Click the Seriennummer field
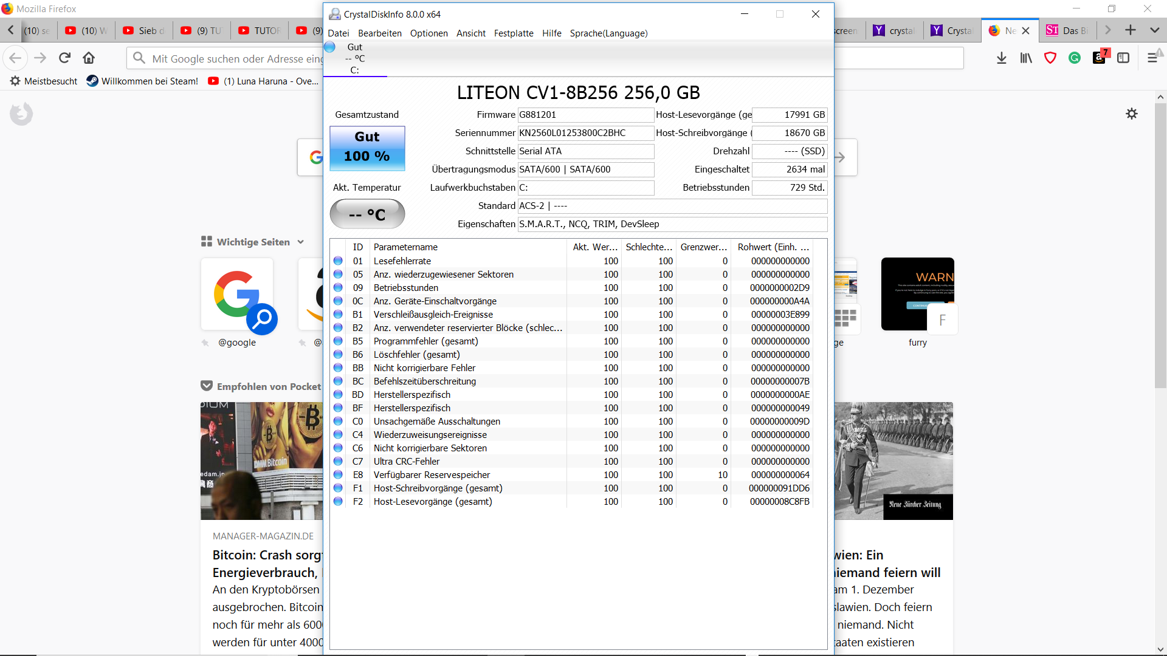 (x=585, y=133)
